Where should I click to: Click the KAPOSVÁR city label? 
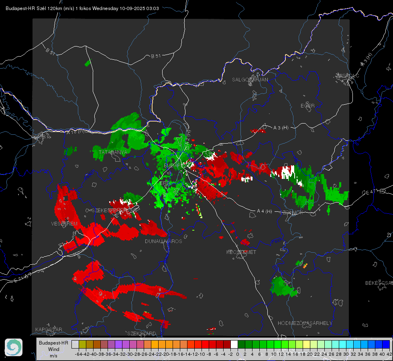49,329
